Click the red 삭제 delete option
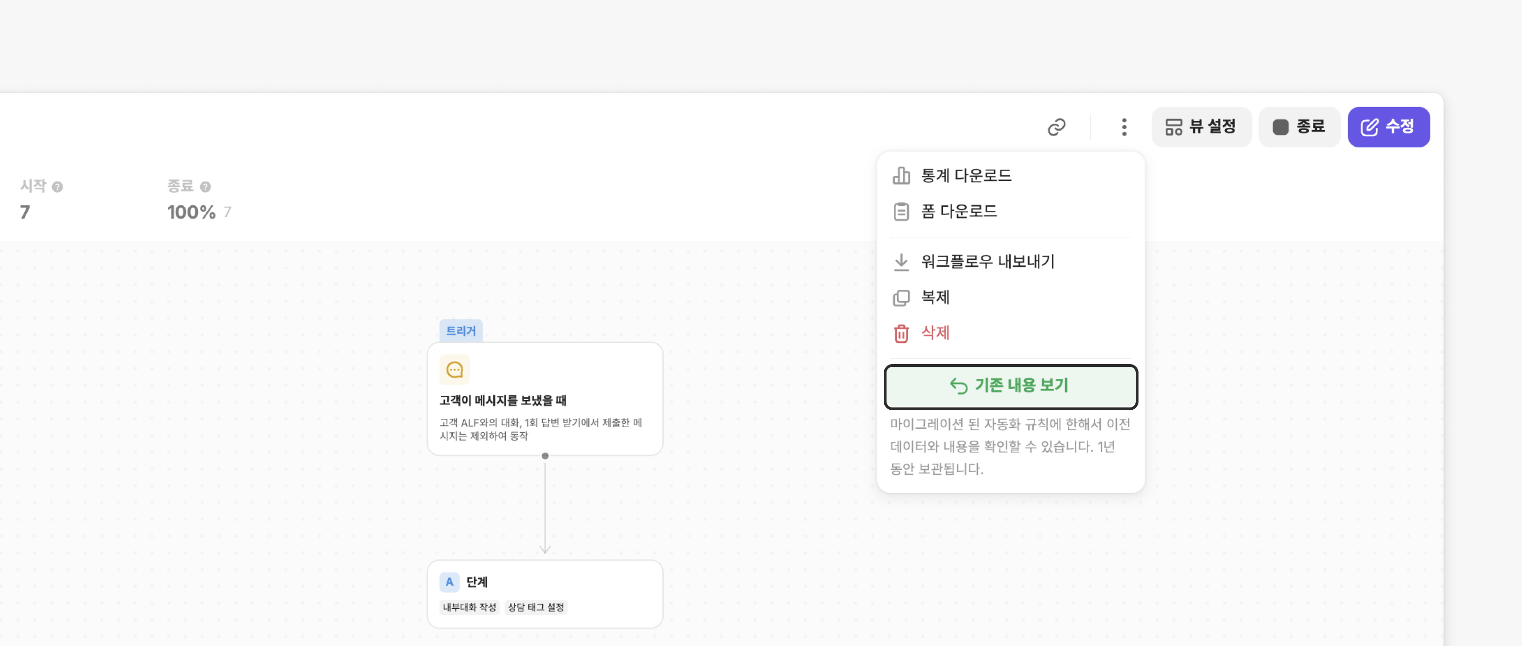The height and width of the screenshot is (646, 1522). click(x=935, y=333)
